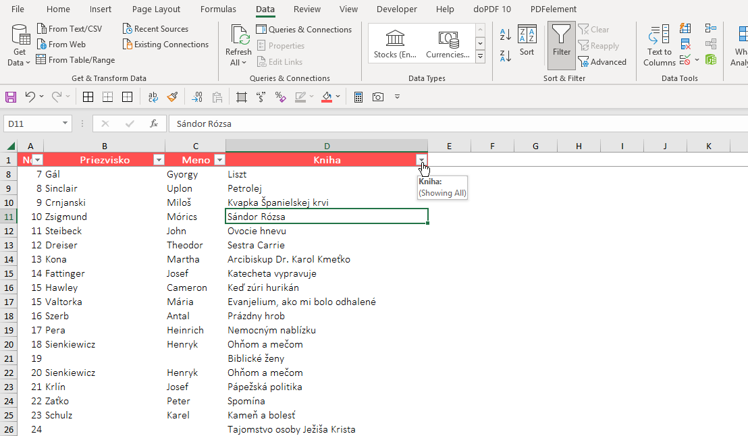The image size is (748, 436).
Task: Click the Flash Fill icon
Action: point(685,28)
